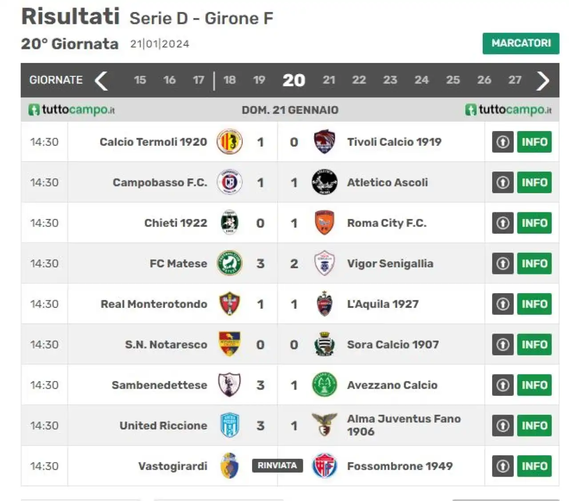569x501 pixels.
Task: Switch to giornata 21
Action: (329, 80)
